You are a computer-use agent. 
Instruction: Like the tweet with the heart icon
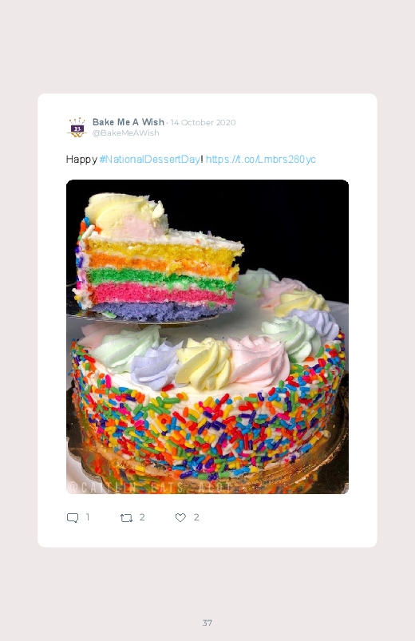[x=180, y=517]
